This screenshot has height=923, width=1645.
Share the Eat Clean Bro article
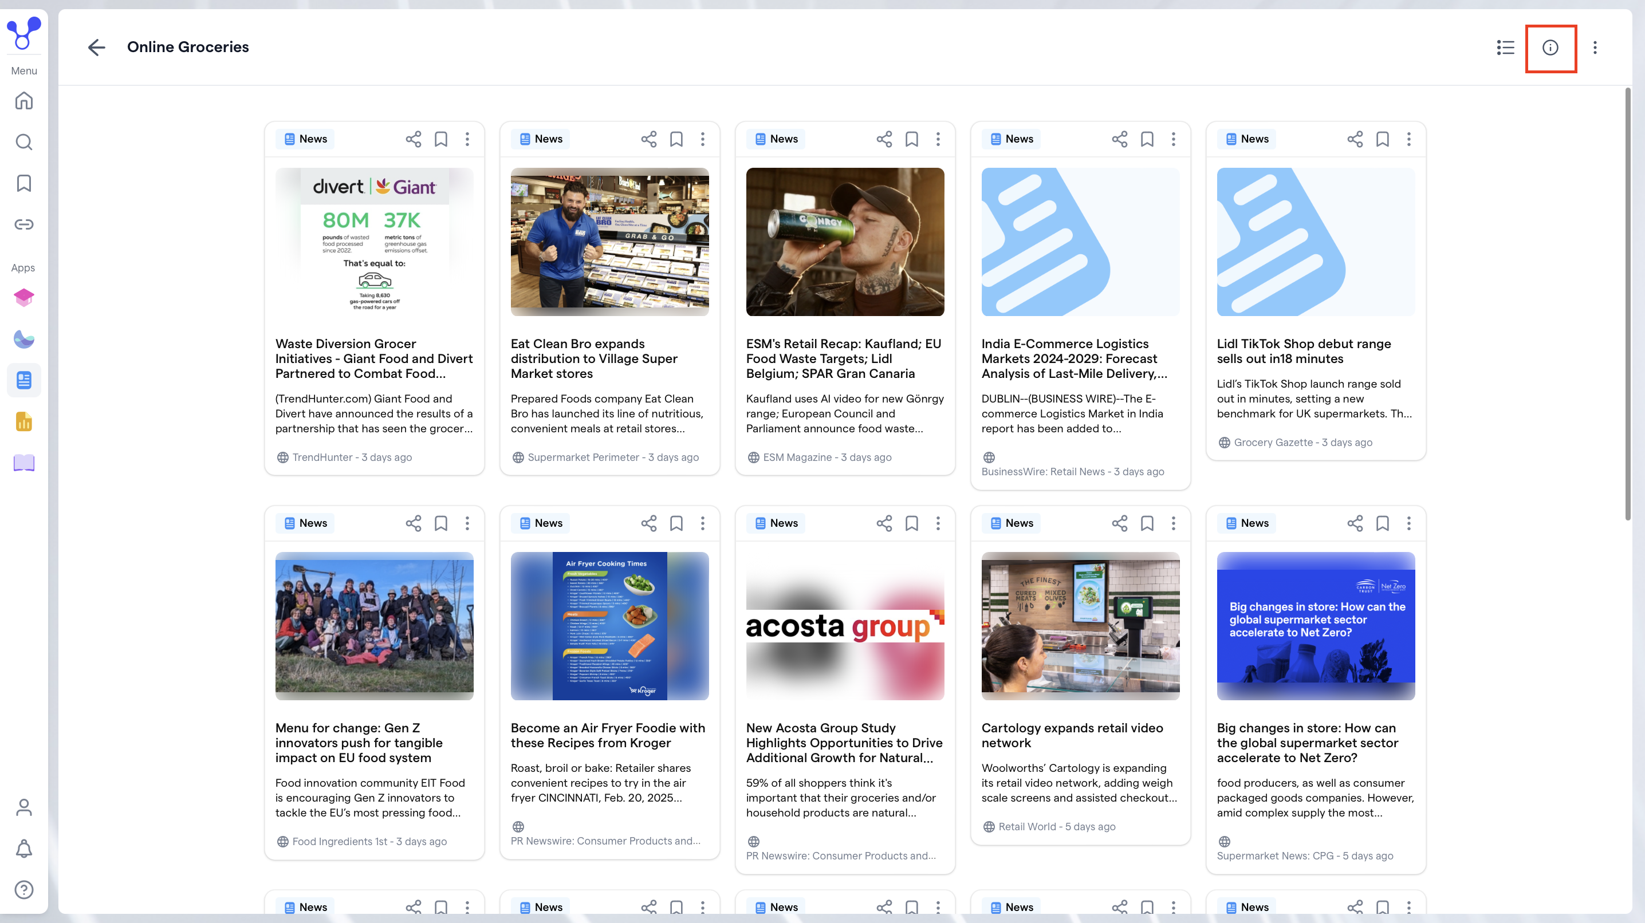coord(648,139)
